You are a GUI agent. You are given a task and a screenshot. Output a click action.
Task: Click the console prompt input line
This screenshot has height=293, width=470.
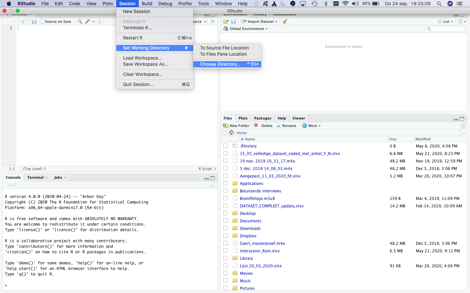[x=111, y=285]
